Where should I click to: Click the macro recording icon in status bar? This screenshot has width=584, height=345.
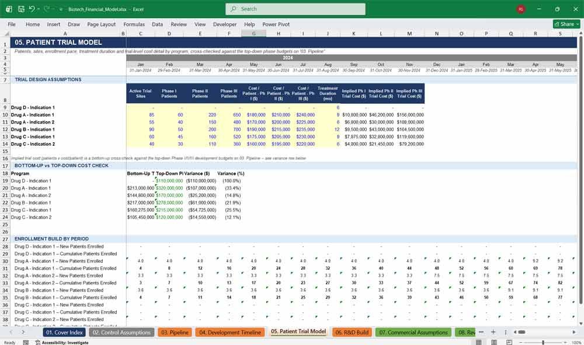coord(26,343)
